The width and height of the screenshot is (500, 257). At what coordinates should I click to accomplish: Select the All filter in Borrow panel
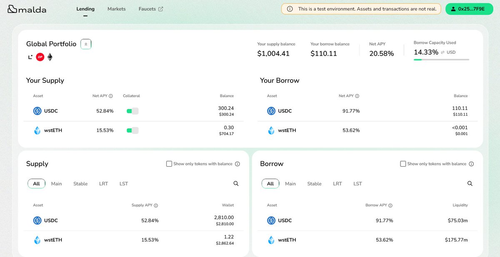point(270,184)
